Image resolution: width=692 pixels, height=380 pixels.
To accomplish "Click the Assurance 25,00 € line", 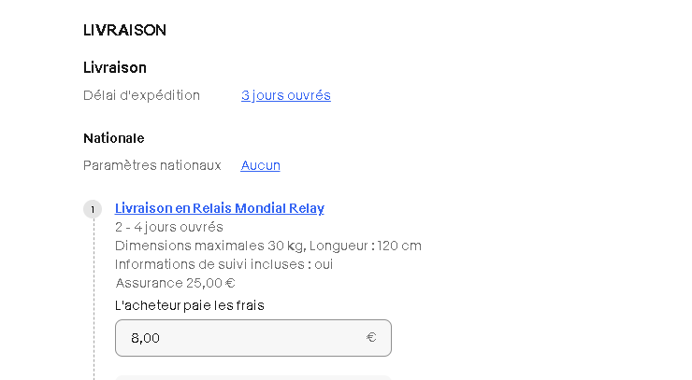I will tap(175, 283).
